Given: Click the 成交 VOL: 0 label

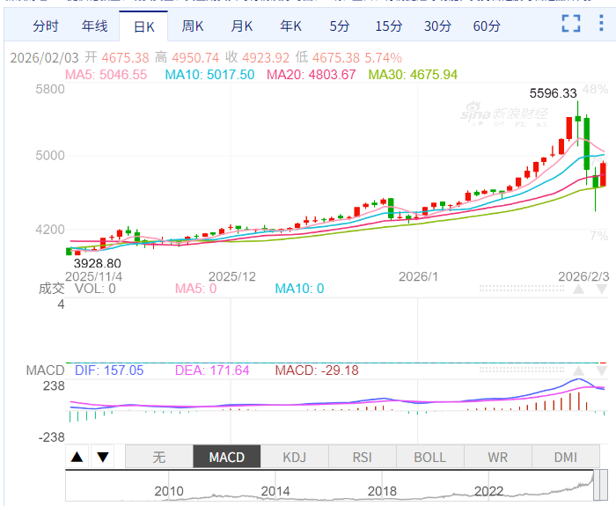Looking at the screenshot, I should point(77,289).
